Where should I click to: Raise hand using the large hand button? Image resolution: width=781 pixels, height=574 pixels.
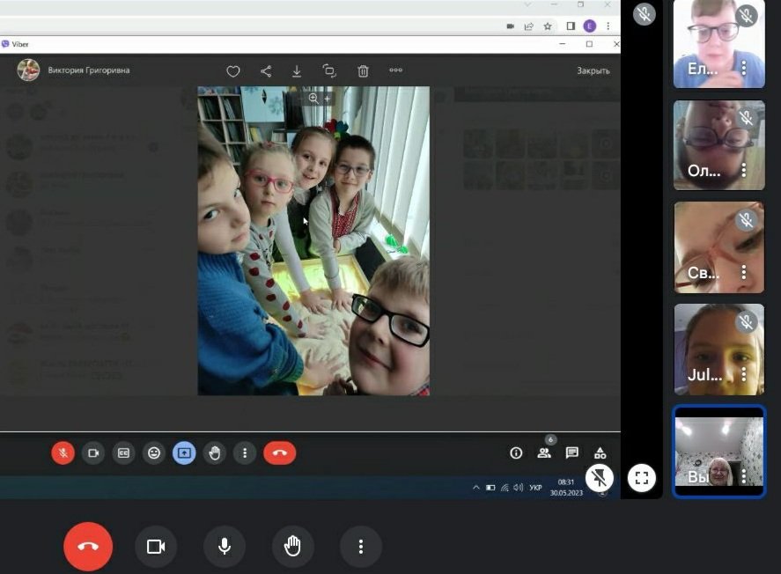tap(292, 547)
